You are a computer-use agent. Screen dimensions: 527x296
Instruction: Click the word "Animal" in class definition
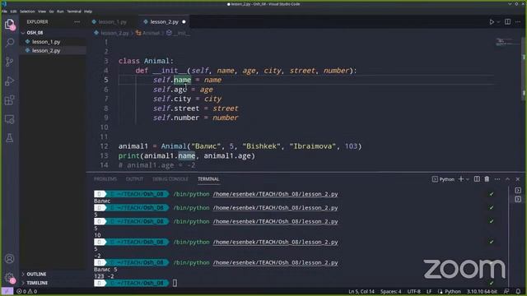click(x=157, y=61)
